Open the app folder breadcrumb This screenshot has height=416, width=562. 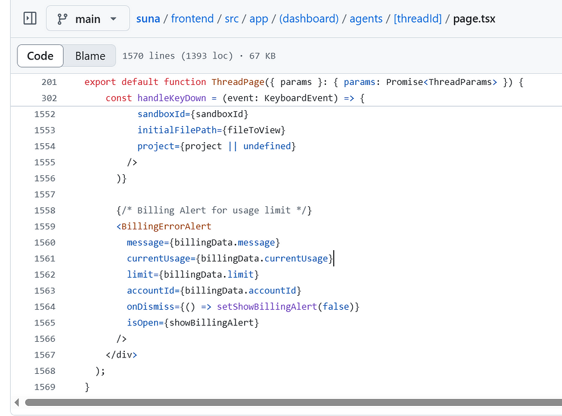tap(259, 19)
